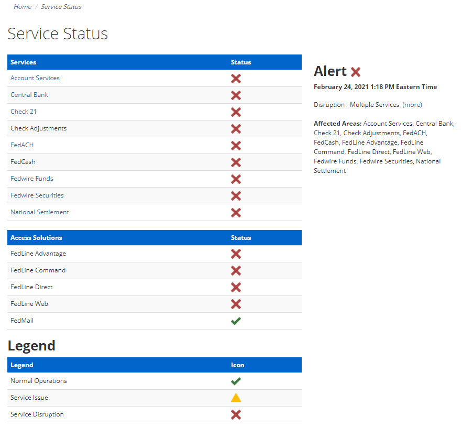The width and height of the screenshot is (462, 428).
Task: Select the FedLine Direct row text
Action: [31, 287]
